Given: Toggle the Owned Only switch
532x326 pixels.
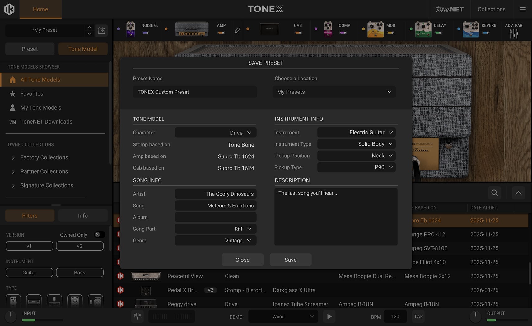Looking at the screenshot, I should pyautogui.click(x=99, y=235).
